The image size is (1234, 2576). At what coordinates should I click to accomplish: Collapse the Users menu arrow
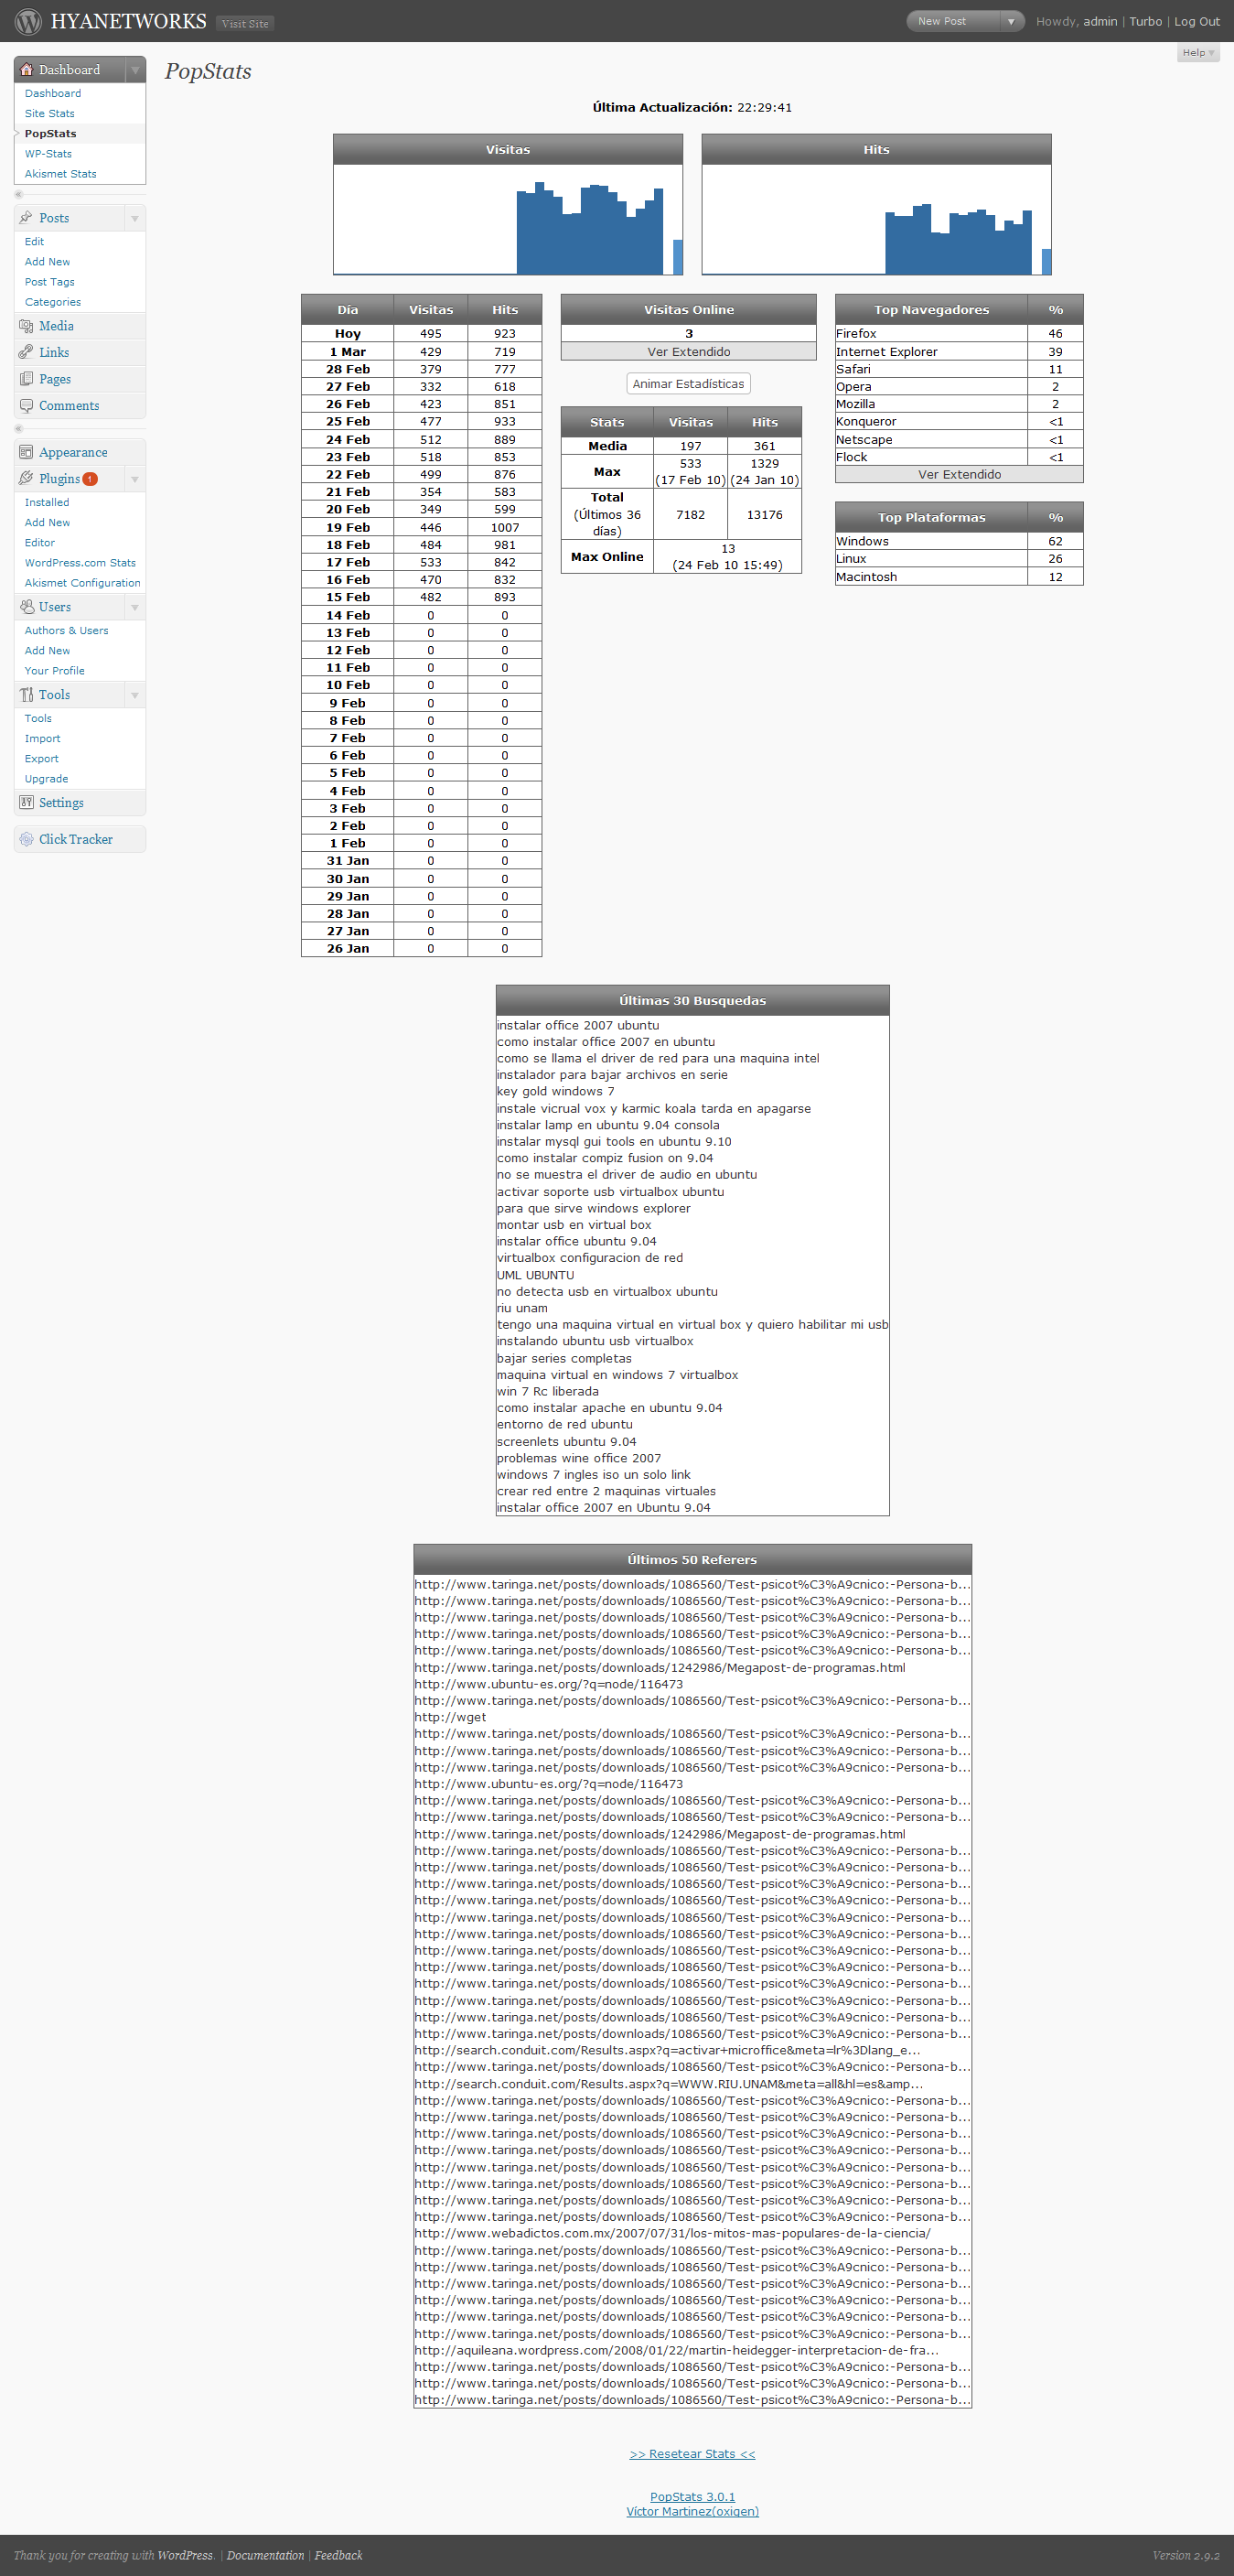click(x=135, y=607)
